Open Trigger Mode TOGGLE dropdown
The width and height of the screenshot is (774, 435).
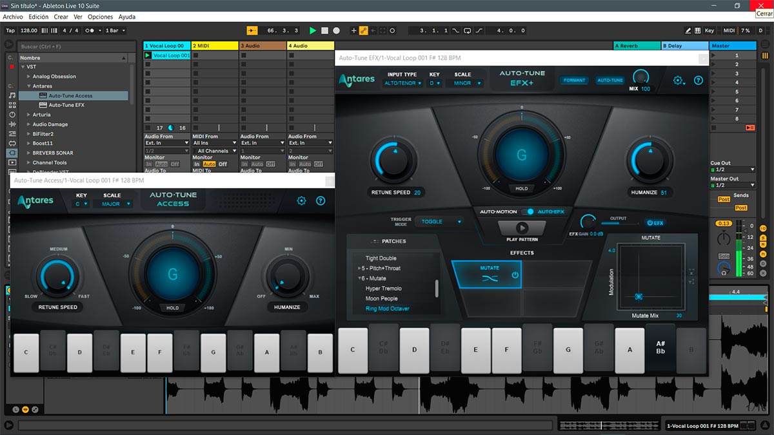point(439,222)
